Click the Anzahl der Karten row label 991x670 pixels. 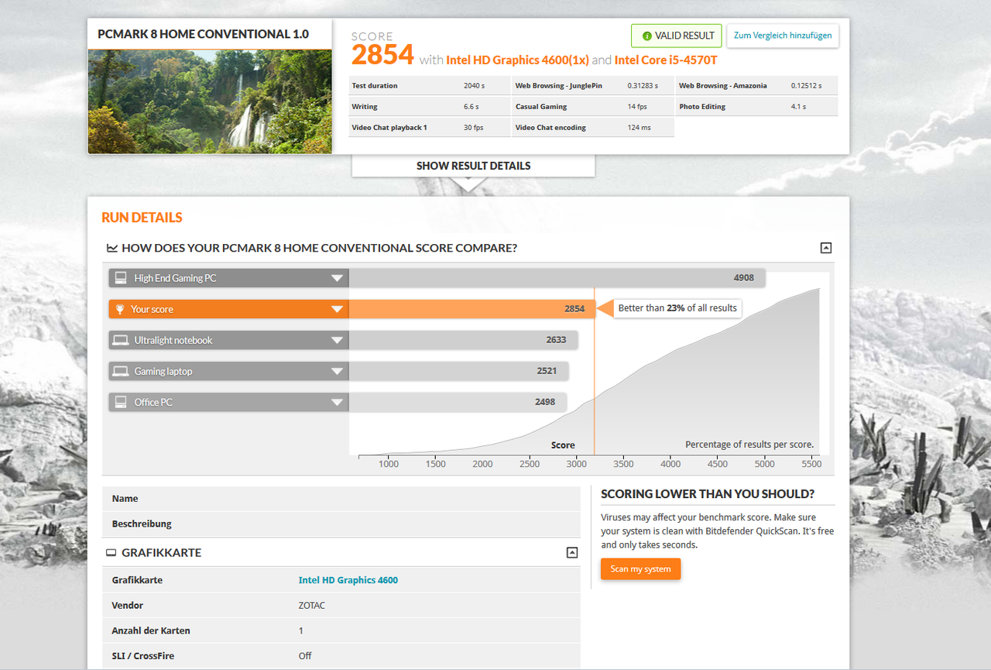tap(151, 630)
